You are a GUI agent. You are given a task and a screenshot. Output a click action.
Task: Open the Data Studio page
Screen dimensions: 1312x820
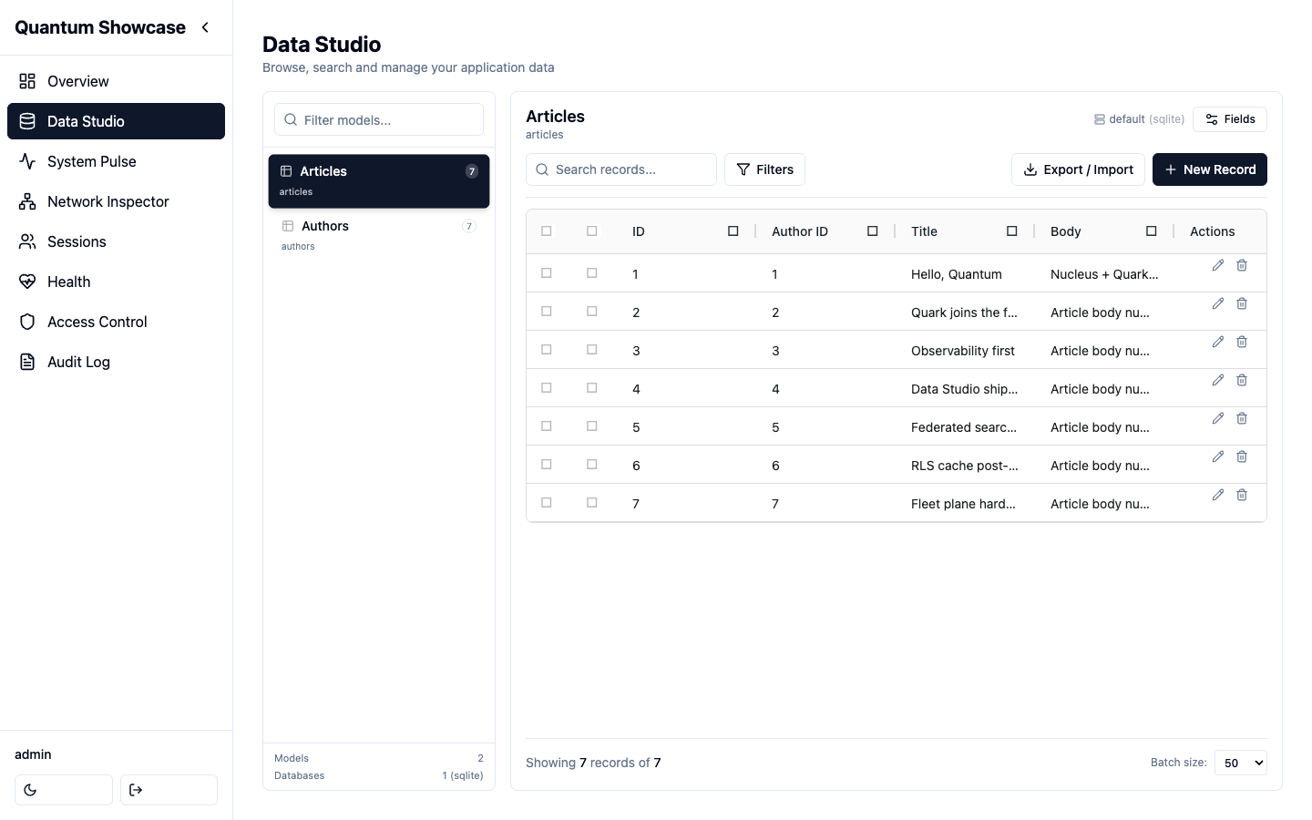[116, 121]
